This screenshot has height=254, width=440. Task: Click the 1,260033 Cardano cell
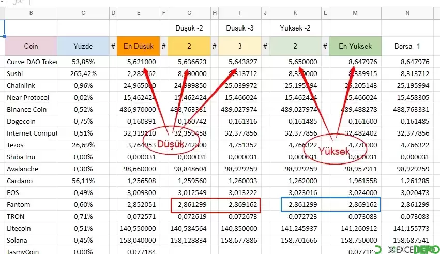[239, 181]
